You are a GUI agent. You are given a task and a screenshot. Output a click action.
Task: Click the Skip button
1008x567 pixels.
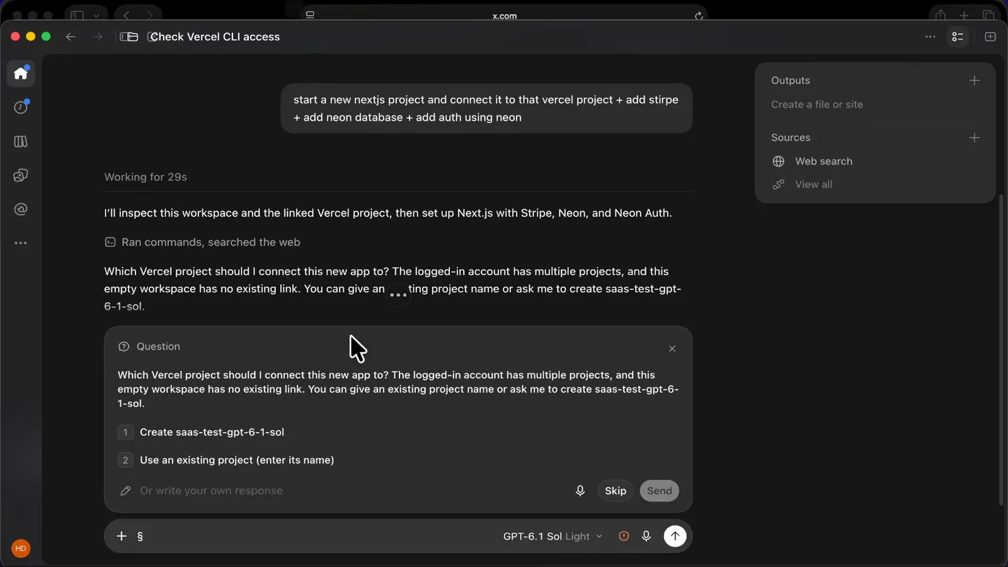(x=616, y=491)
